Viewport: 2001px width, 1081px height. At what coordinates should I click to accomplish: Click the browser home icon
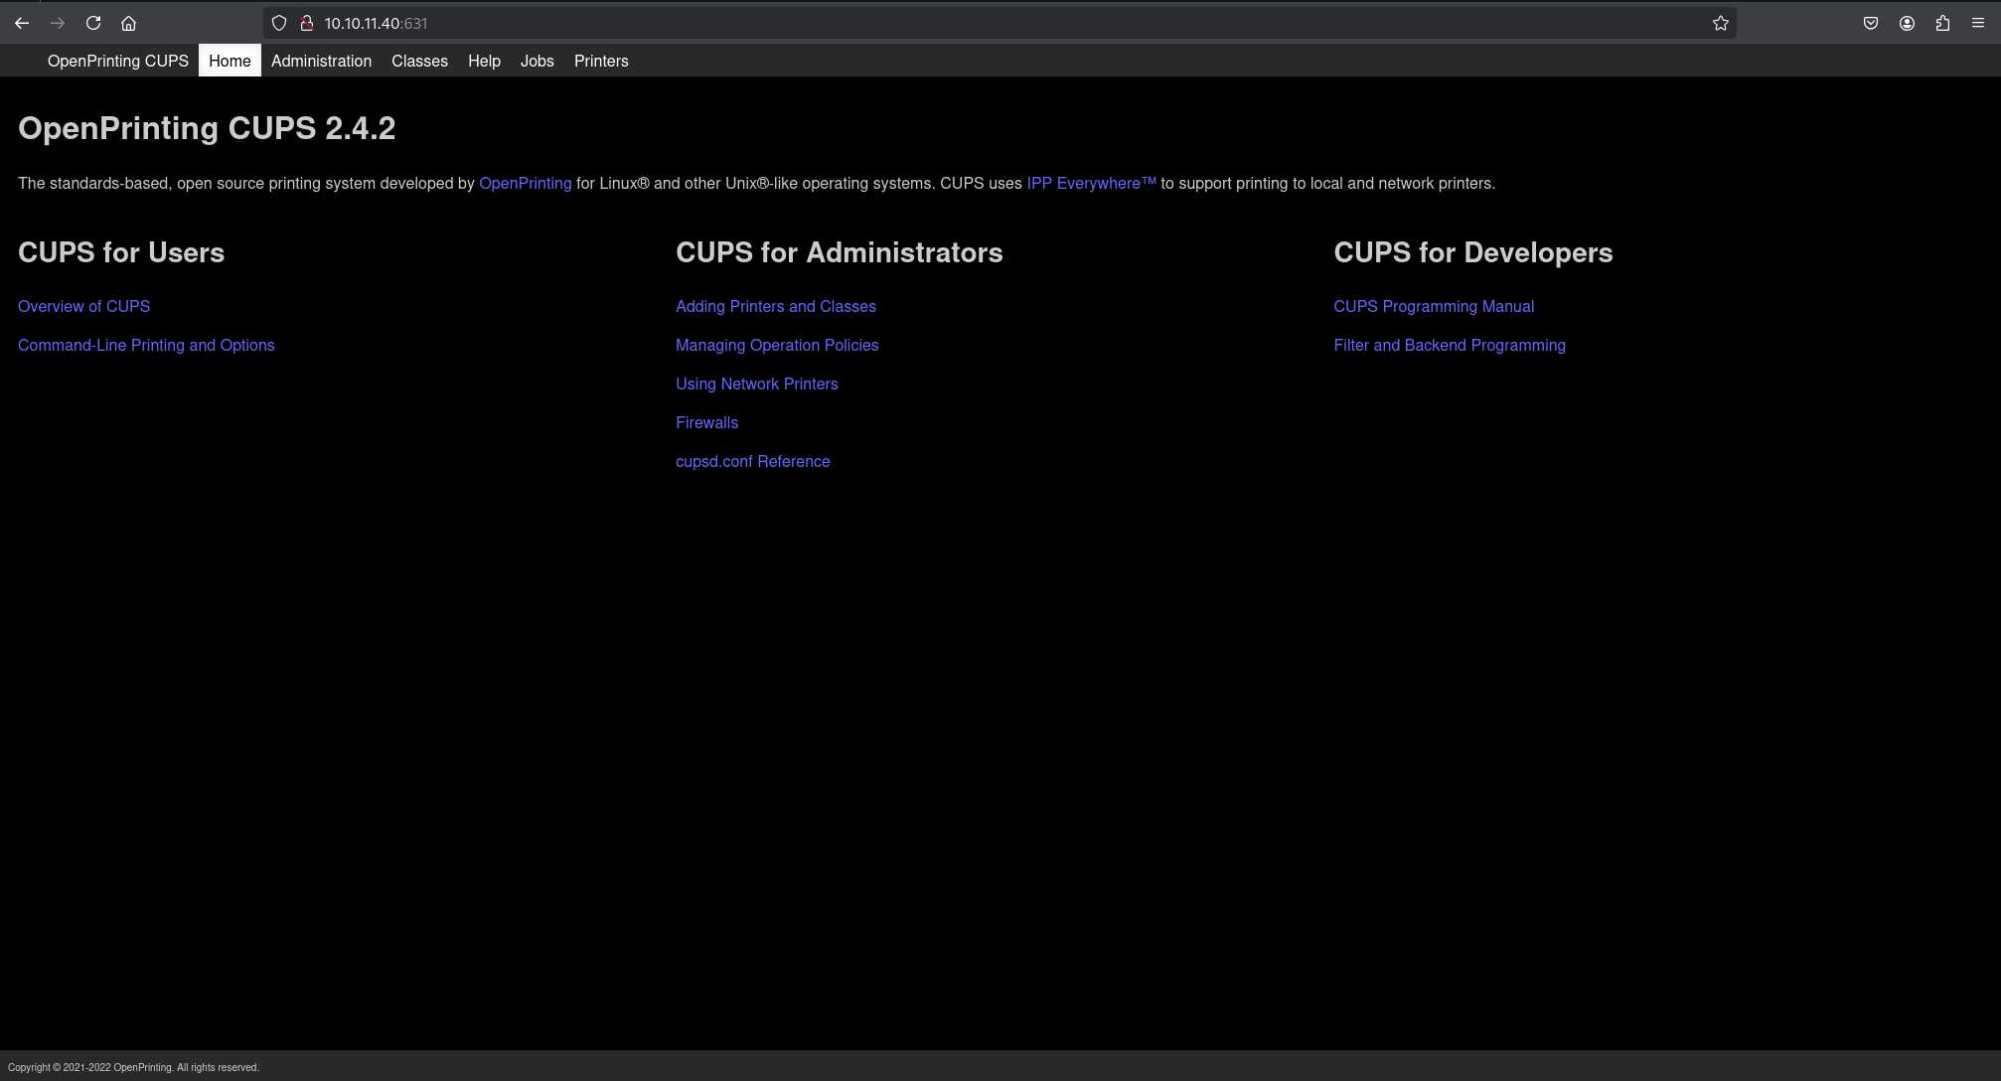coord(128,23)
